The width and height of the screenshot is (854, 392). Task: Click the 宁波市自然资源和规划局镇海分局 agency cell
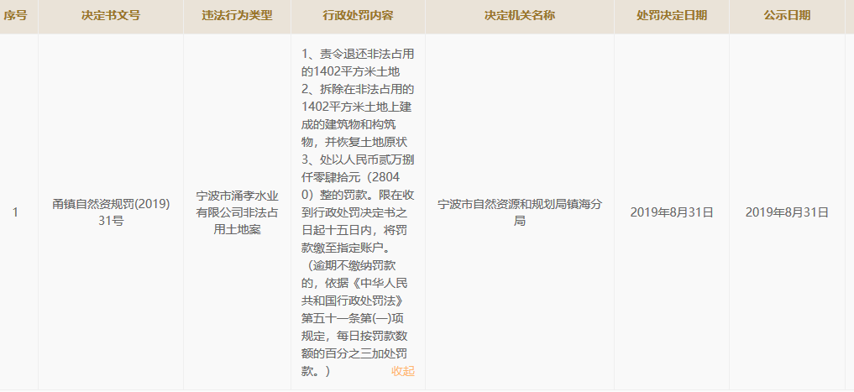519,212
